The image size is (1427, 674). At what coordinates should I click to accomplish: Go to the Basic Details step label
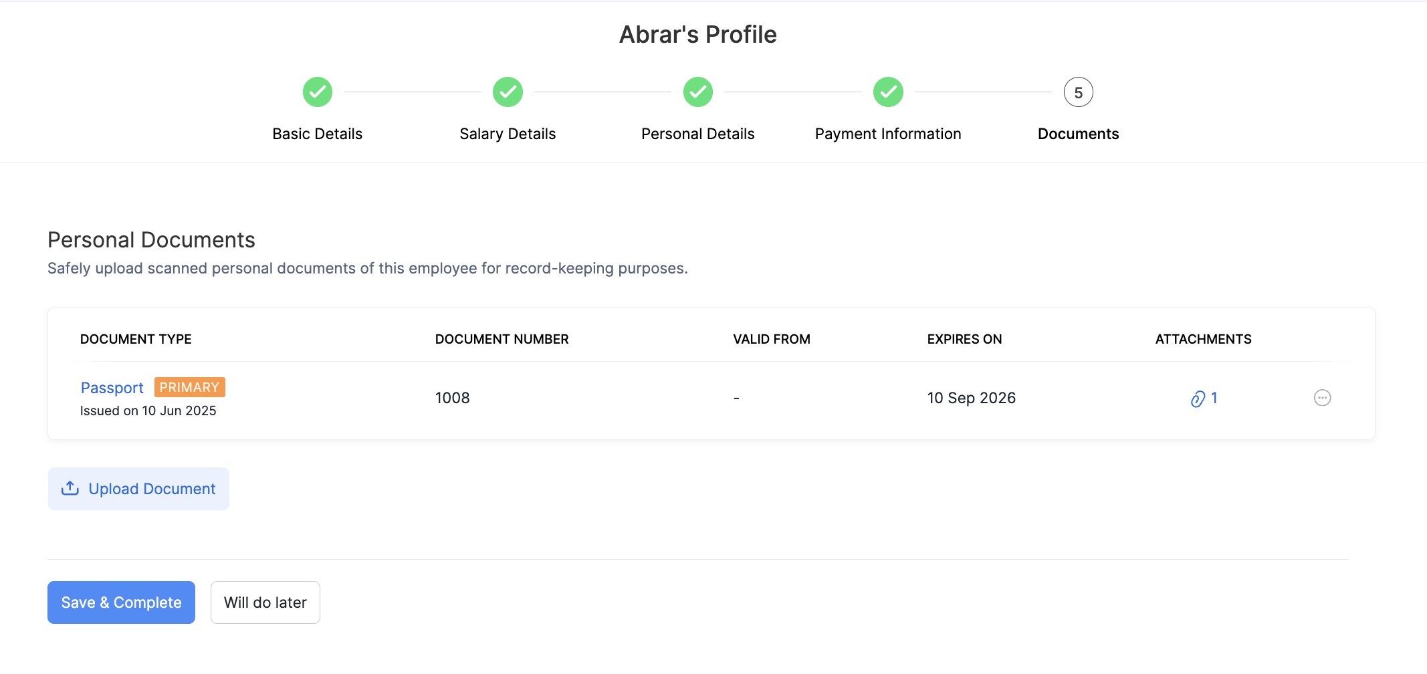pyautogui.click(x=318, y=134)
